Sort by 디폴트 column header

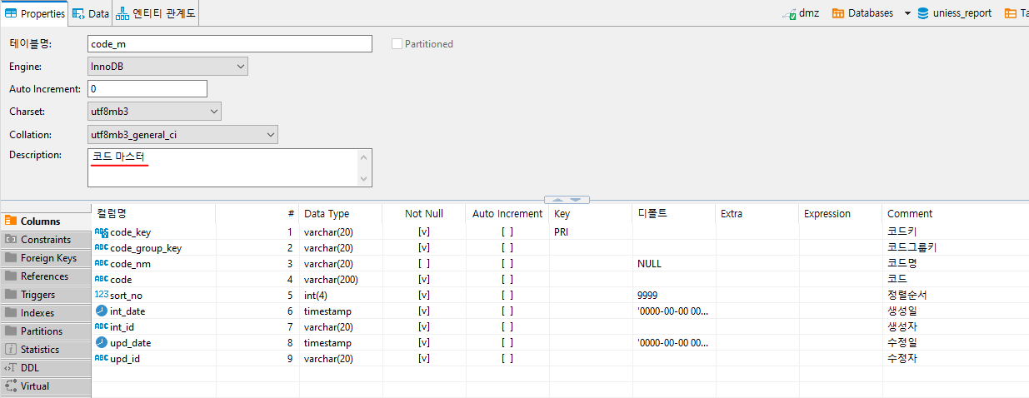(x=674, y=214)
